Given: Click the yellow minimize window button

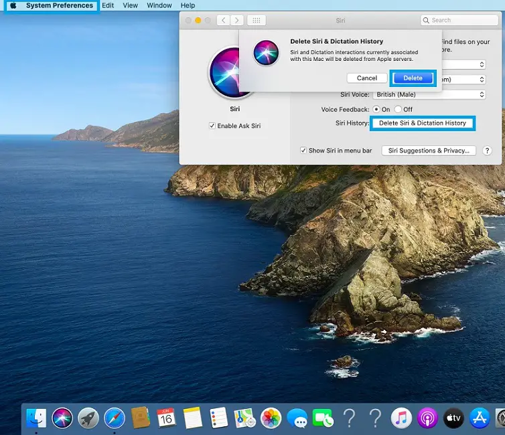Looking at the screenshot, I should (198, 20).
